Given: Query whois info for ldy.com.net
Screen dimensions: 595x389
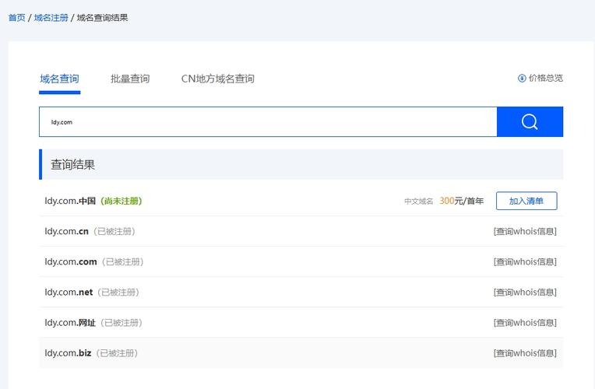Looking at the screenshot, I should (525, 293).
